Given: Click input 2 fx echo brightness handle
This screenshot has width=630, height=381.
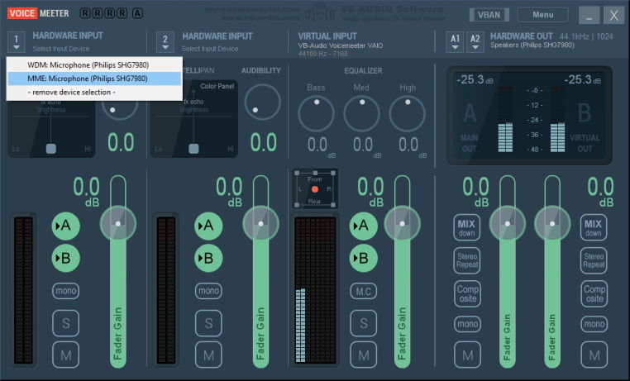Looking at the screenshot, I should click(x=193, y=149).
